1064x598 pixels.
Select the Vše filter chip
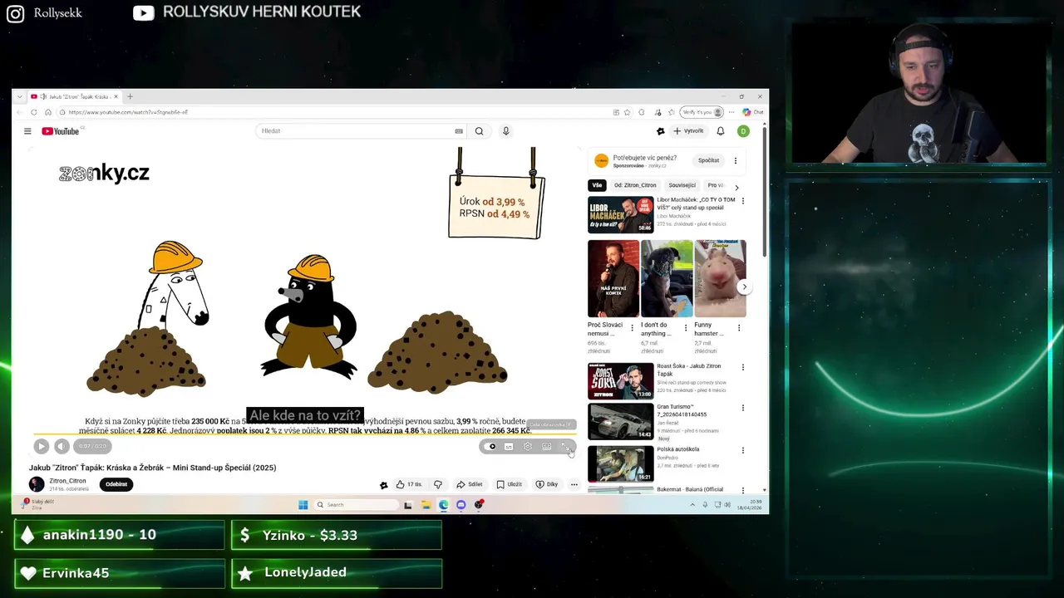(x=597, y=185)
